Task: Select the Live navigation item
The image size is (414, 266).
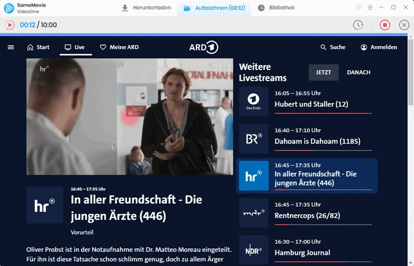Action: click(75, 47)
